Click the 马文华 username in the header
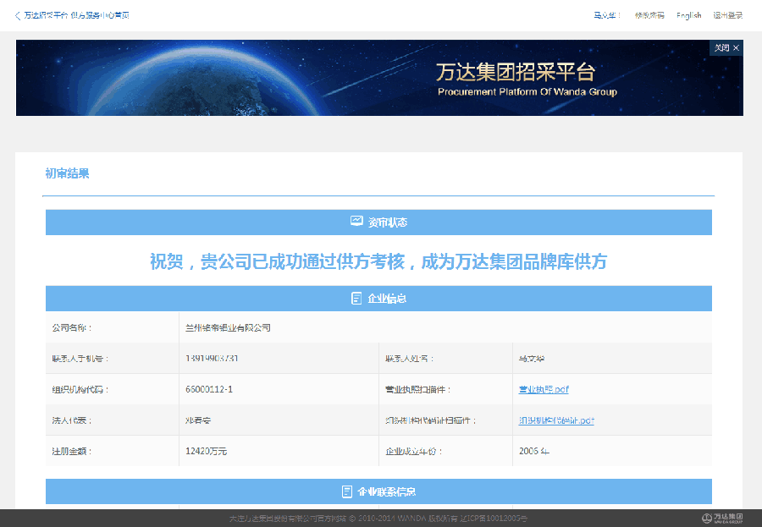Viewport: 762px width, 527px height. 606,14
